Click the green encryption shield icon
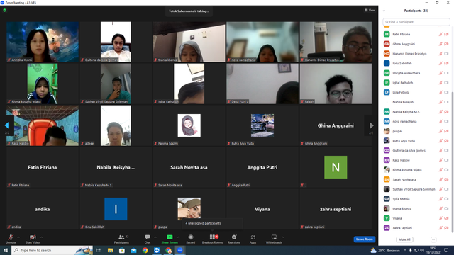This screenshot has height=255, width=454. (x=5, y=11)
